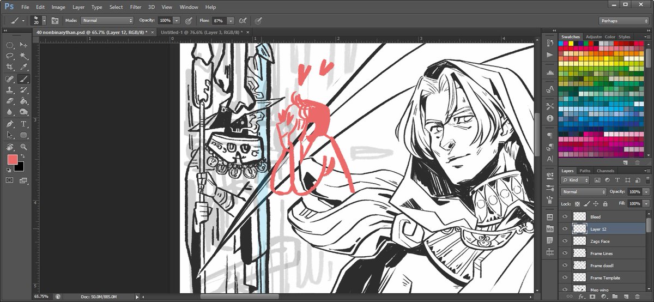Screen dimensions: 654x302
Task: Hide the Frame Template layer
Action: pyautogui.click(x=565, y=278)
